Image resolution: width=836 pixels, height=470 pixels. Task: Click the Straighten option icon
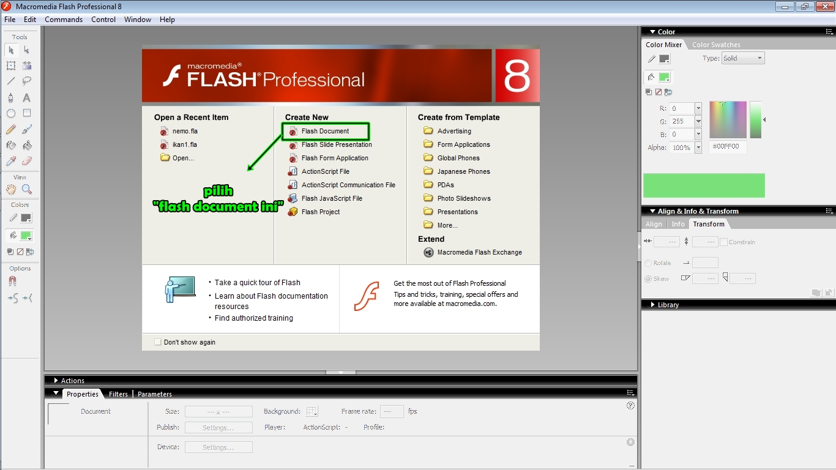point(28,298)
